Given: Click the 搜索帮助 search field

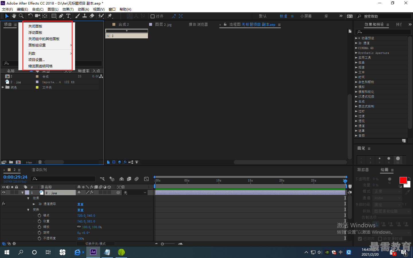Looking at the screenshot, I should pos(384,16).
